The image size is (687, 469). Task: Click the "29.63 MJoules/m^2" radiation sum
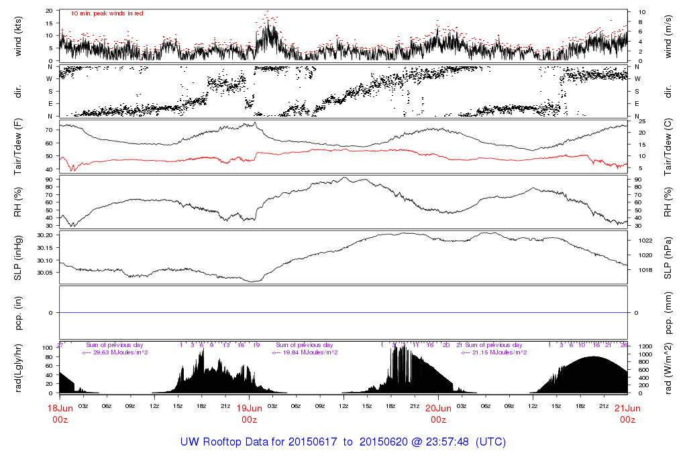[x=121, y=352]
